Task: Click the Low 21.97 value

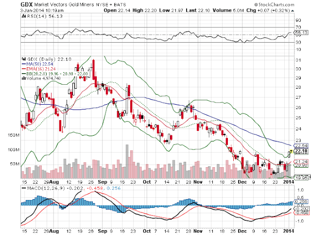Action: coord(171,11)
